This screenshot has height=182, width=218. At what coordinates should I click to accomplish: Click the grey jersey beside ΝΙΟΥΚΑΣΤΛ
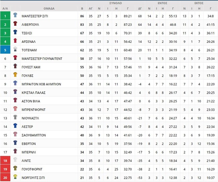15,117
